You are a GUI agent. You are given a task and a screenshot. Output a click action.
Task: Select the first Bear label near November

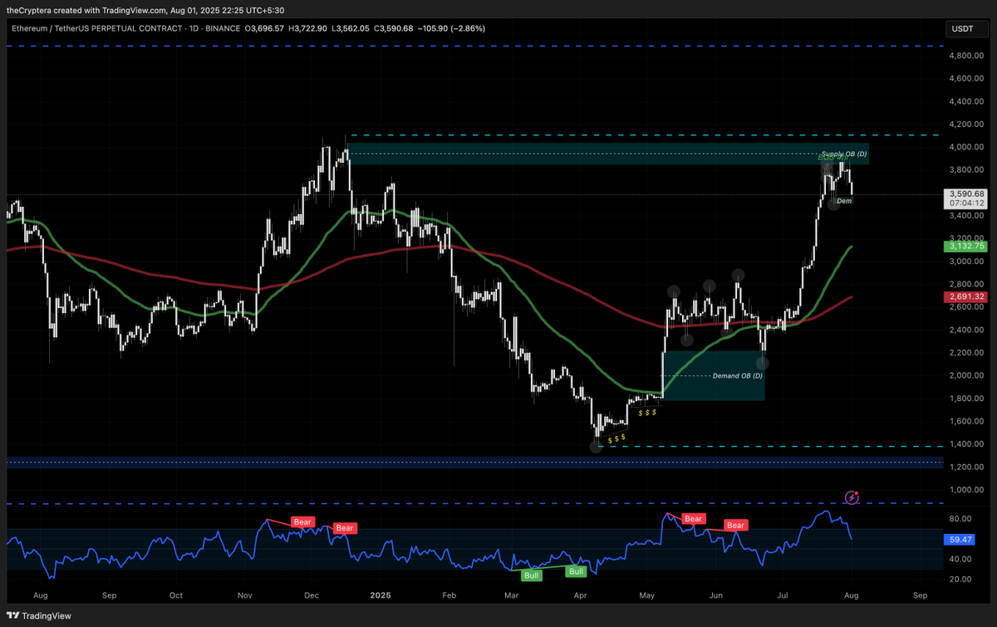[x=302, y=522]
